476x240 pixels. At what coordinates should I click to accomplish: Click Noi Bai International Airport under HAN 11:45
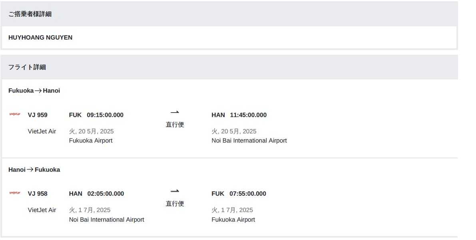249,141
